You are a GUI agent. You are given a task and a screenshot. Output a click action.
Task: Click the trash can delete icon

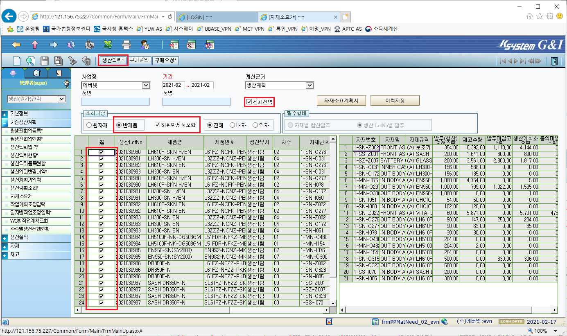point(86,61)
